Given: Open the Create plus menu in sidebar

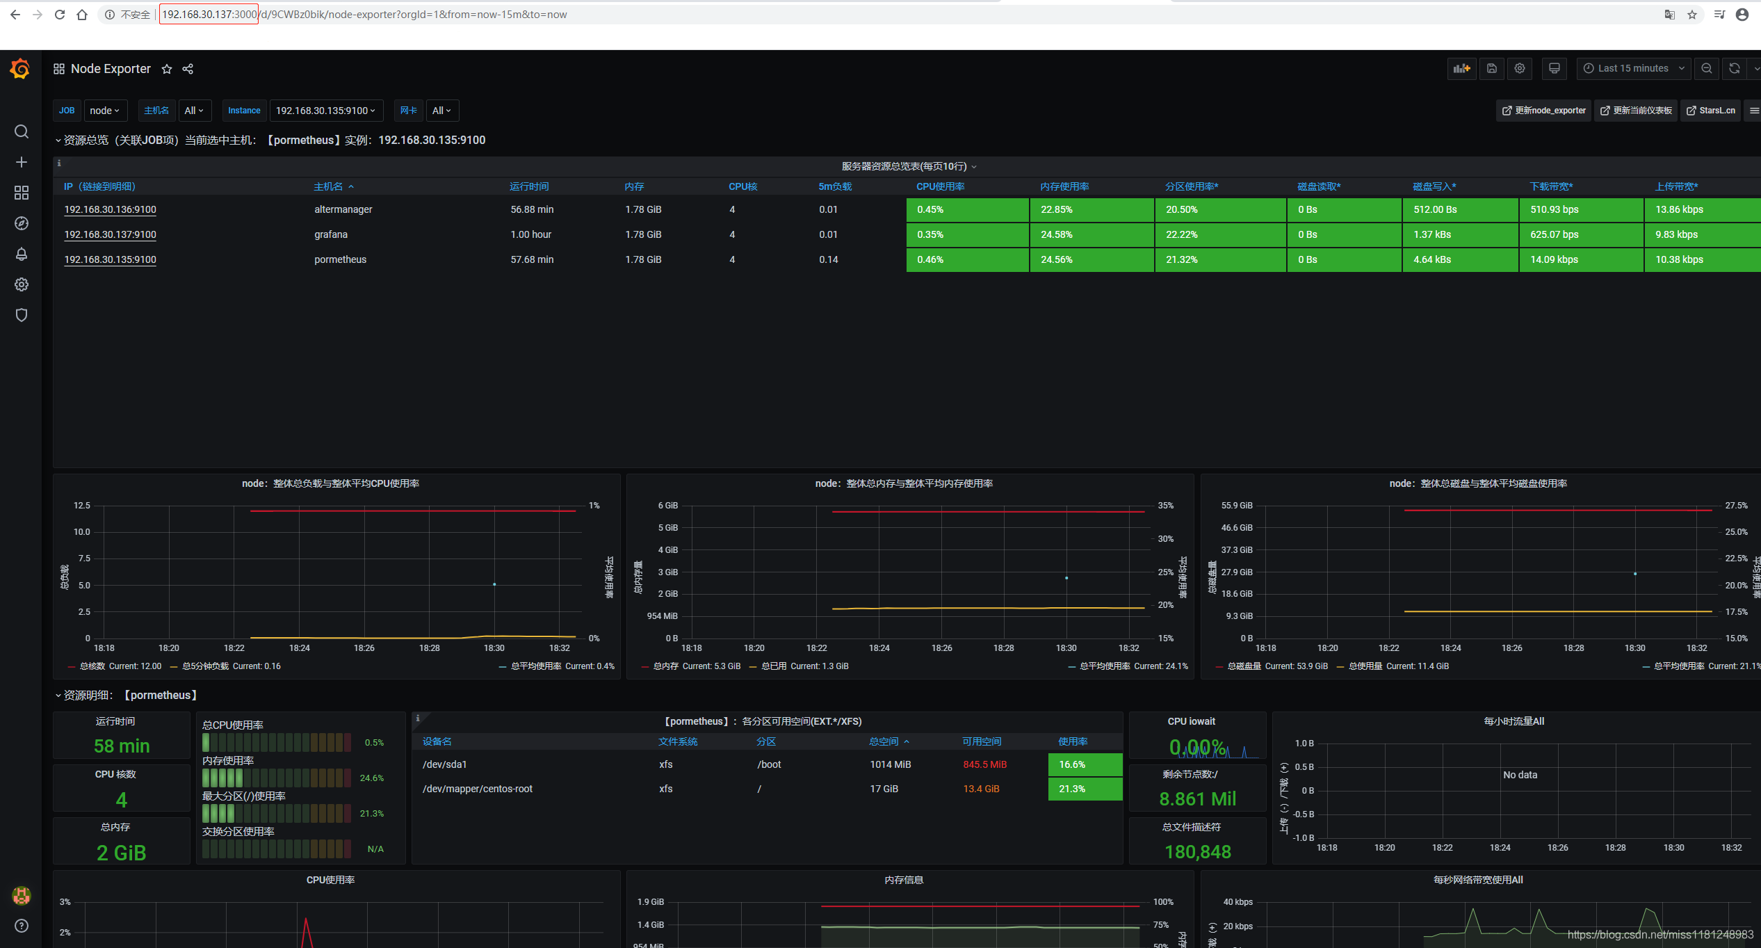Looking at the screenshot, I should click(x=22, y=162).
